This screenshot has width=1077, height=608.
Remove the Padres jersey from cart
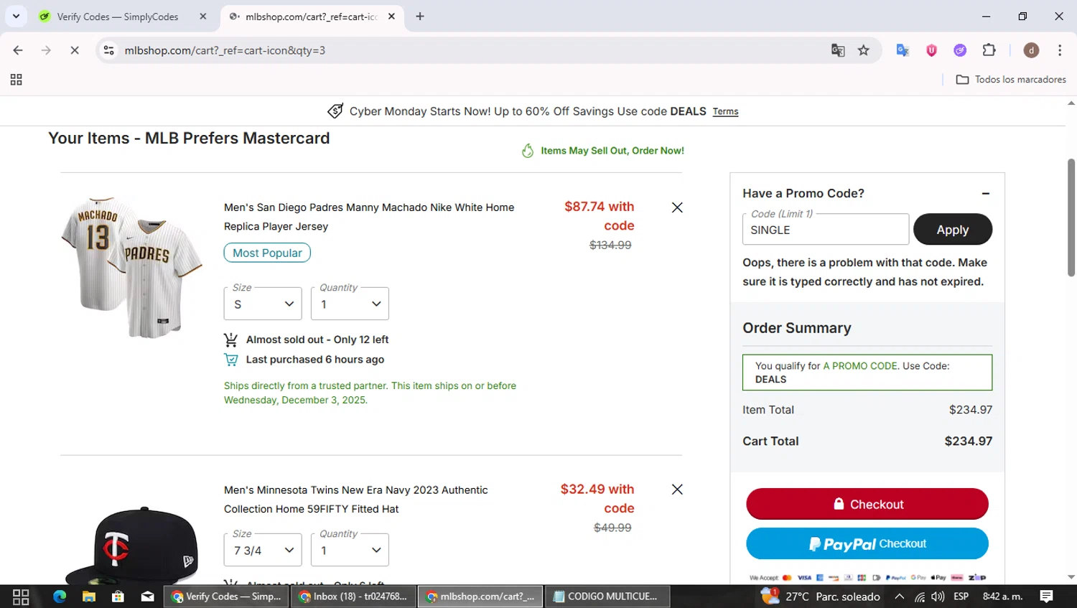(x=677, y=207)
